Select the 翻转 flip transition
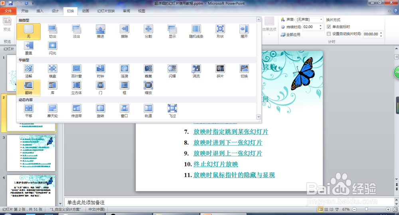 click(28, 88)
